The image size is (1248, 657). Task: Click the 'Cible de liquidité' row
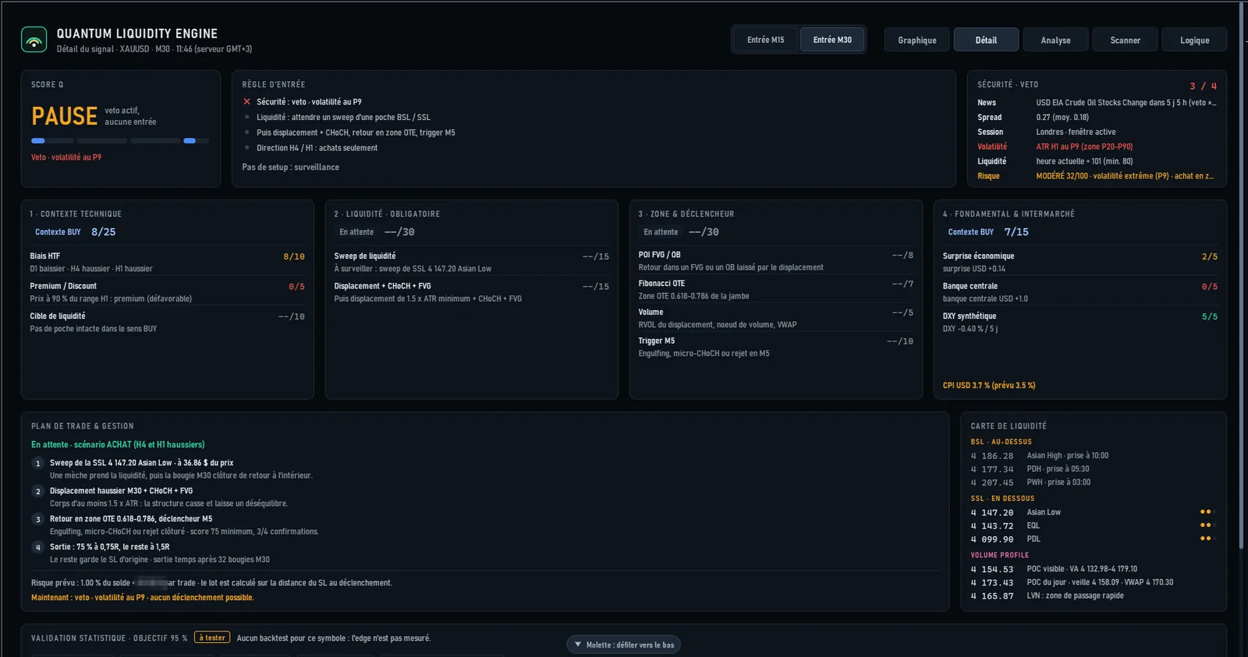click(x=167, y=322)
